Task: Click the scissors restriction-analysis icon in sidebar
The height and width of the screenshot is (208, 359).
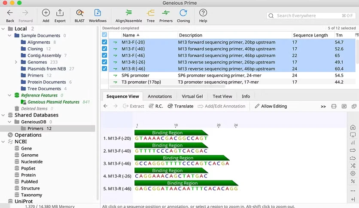Action: coord(353,165)
